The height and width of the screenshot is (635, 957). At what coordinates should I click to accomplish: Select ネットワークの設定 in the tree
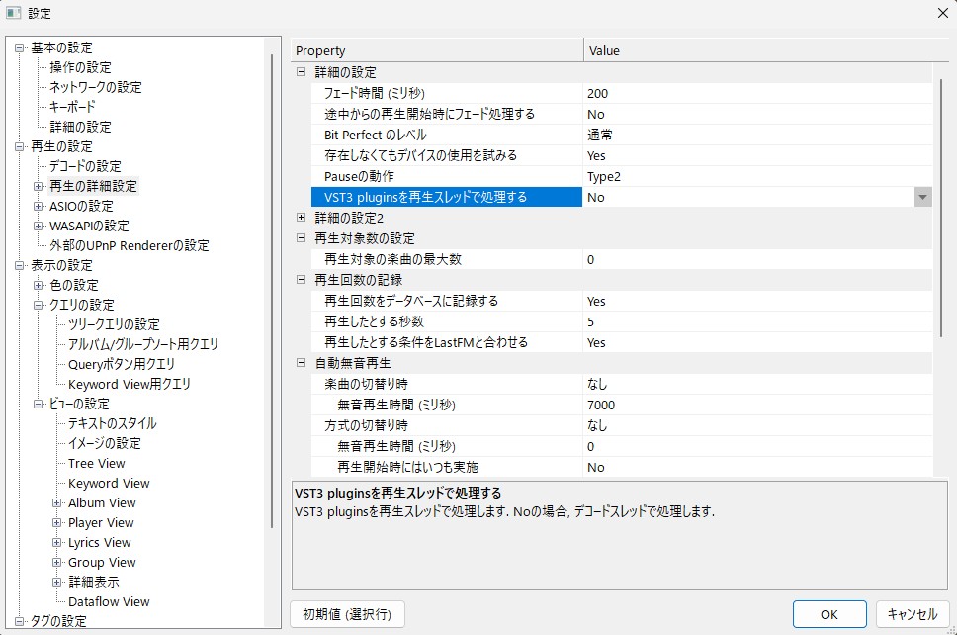[95, 87]
